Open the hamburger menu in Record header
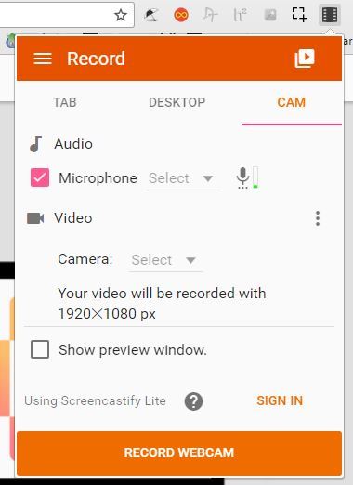The width and height of the screenshot is (353, 485). (x=43, y=59)
